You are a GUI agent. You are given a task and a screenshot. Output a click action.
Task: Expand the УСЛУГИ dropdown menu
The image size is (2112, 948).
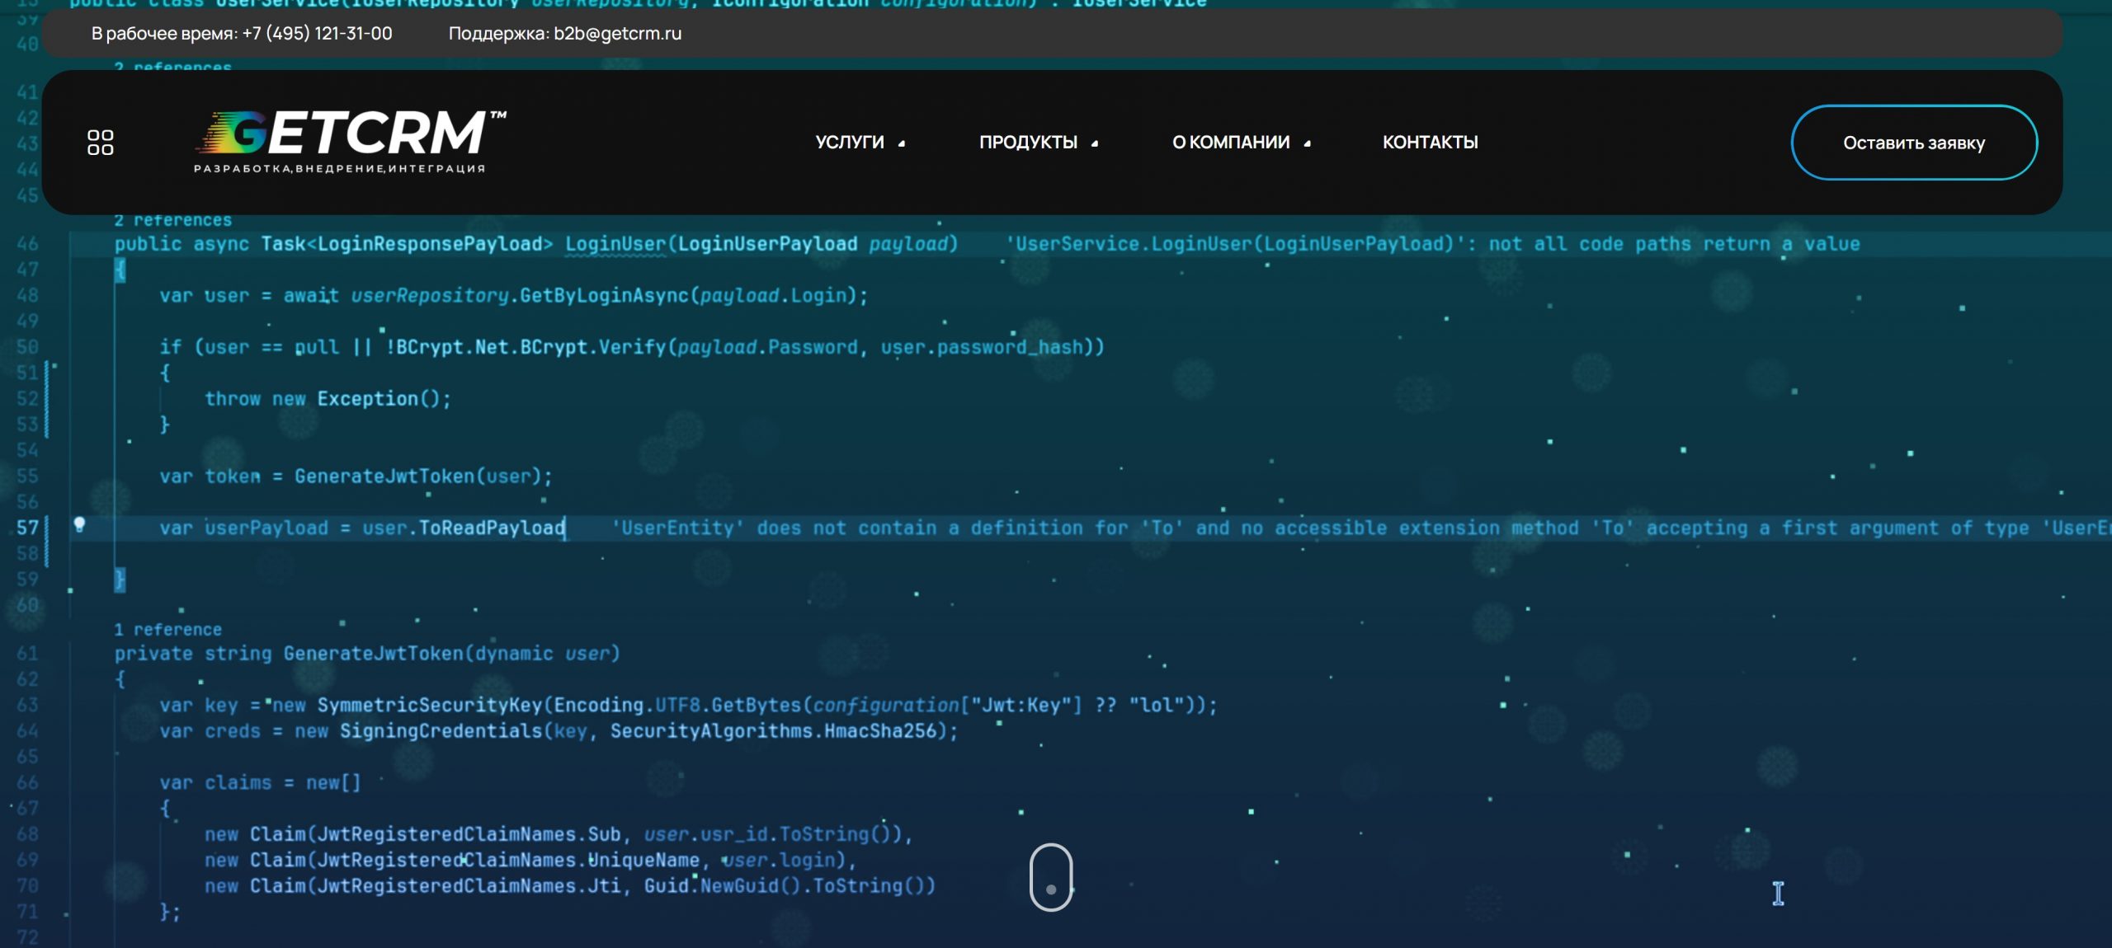(x=860, y=143)
